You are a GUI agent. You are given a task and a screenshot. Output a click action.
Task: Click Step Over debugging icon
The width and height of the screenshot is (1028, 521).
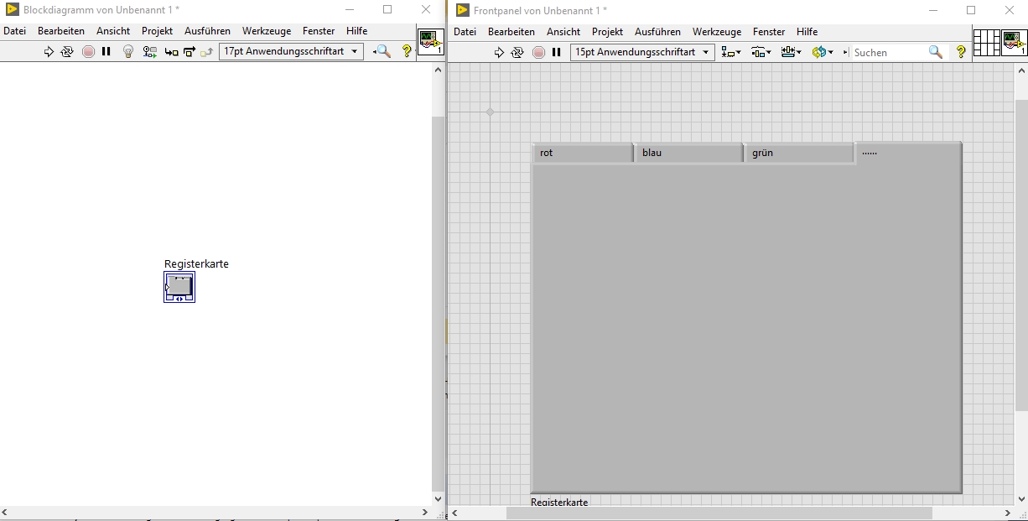click(x=190, y=51)
